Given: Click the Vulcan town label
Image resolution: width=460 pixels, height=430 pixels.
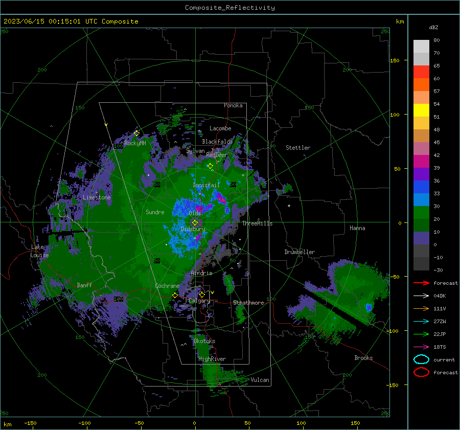Looking at the screenshot, I should point(260,380).
